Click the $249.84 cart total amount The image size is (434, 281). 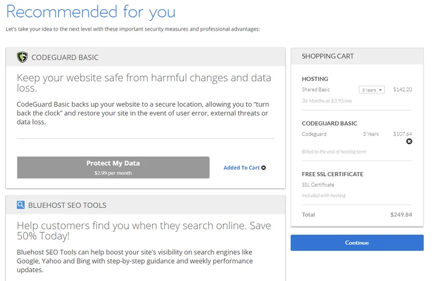coord(401,214)
